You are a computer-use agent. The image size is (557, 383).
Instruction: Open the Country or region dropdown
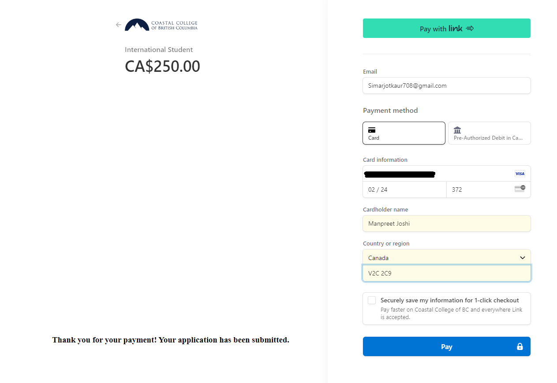click(447, 257)
